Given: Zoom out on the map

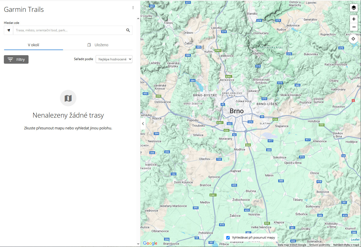Looking at the screenshot, I should pyautogui.click(x=354, y=27).
